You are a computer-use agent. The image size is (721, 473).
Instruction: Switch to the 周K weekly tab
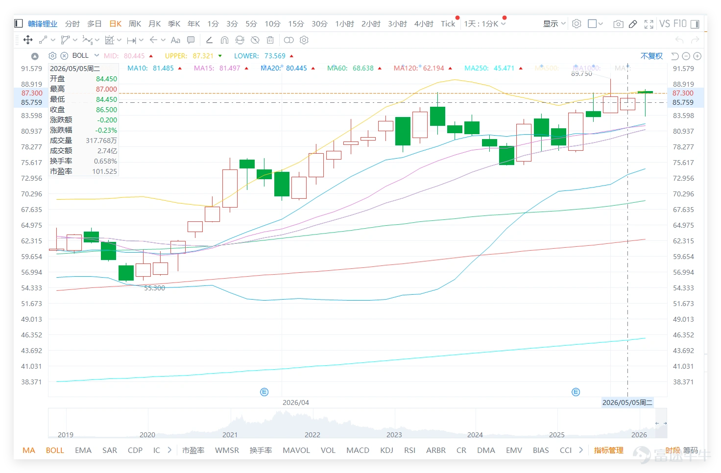[x=135, y=24]
